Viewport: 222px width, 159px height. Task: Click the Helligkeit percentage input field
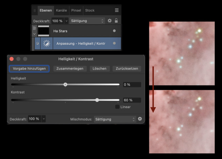132,84
